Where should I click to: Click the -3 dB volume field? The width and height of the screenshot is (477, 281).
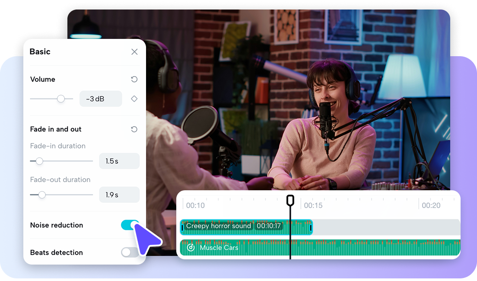[101, 99]
